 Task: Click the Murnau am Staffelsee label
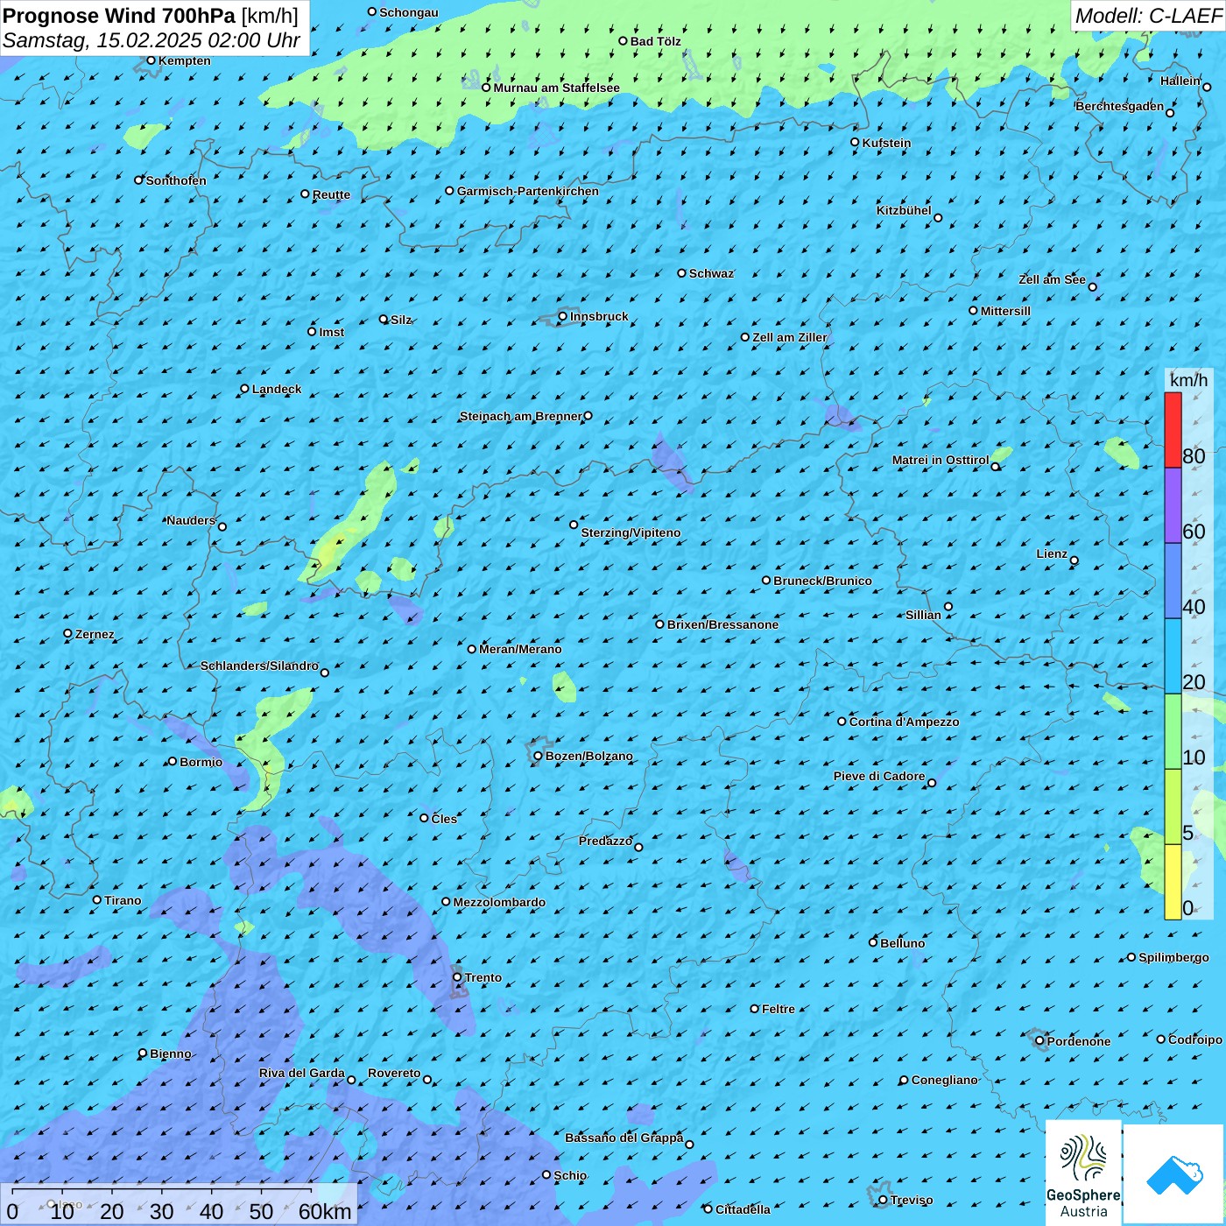[556, 88]
